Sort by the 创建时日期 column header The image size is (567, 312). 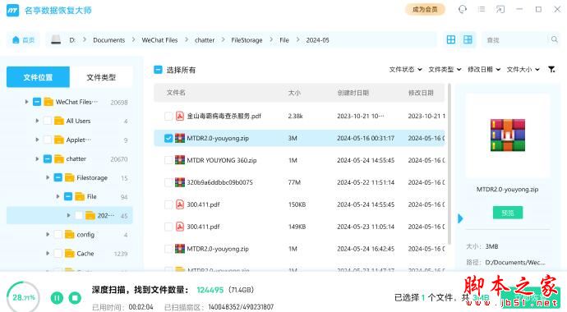point(353,93)
